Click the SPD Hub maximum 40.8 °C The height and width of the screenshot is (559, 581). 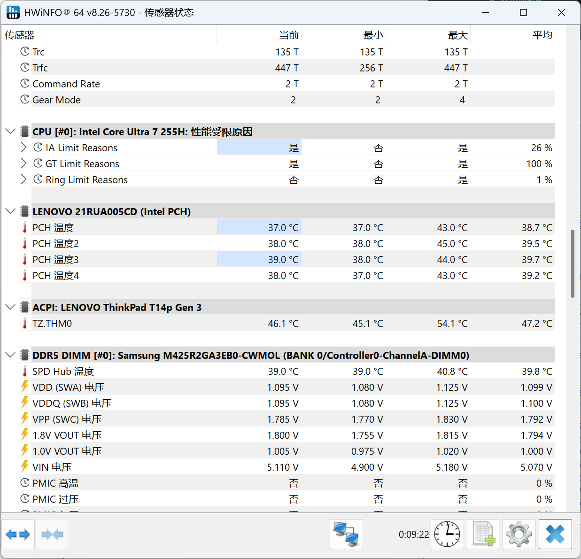pos(452,372)
